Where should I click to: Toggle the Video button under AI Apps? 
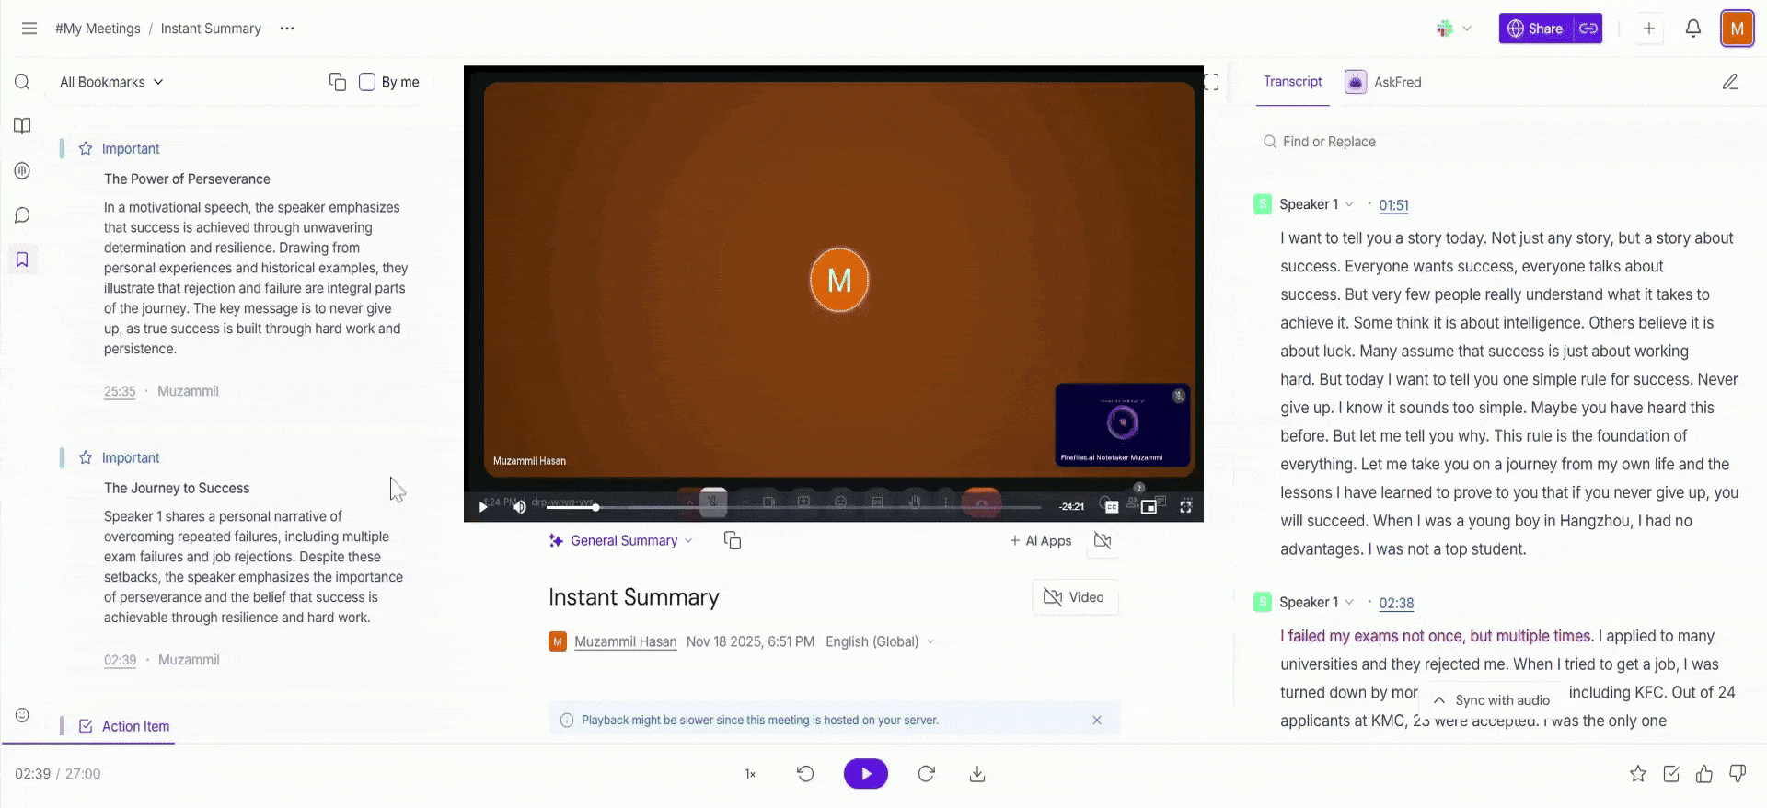1074,597
